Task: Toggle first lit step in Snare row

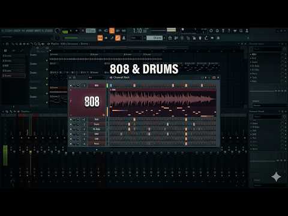Action: [x=129, y=124]
